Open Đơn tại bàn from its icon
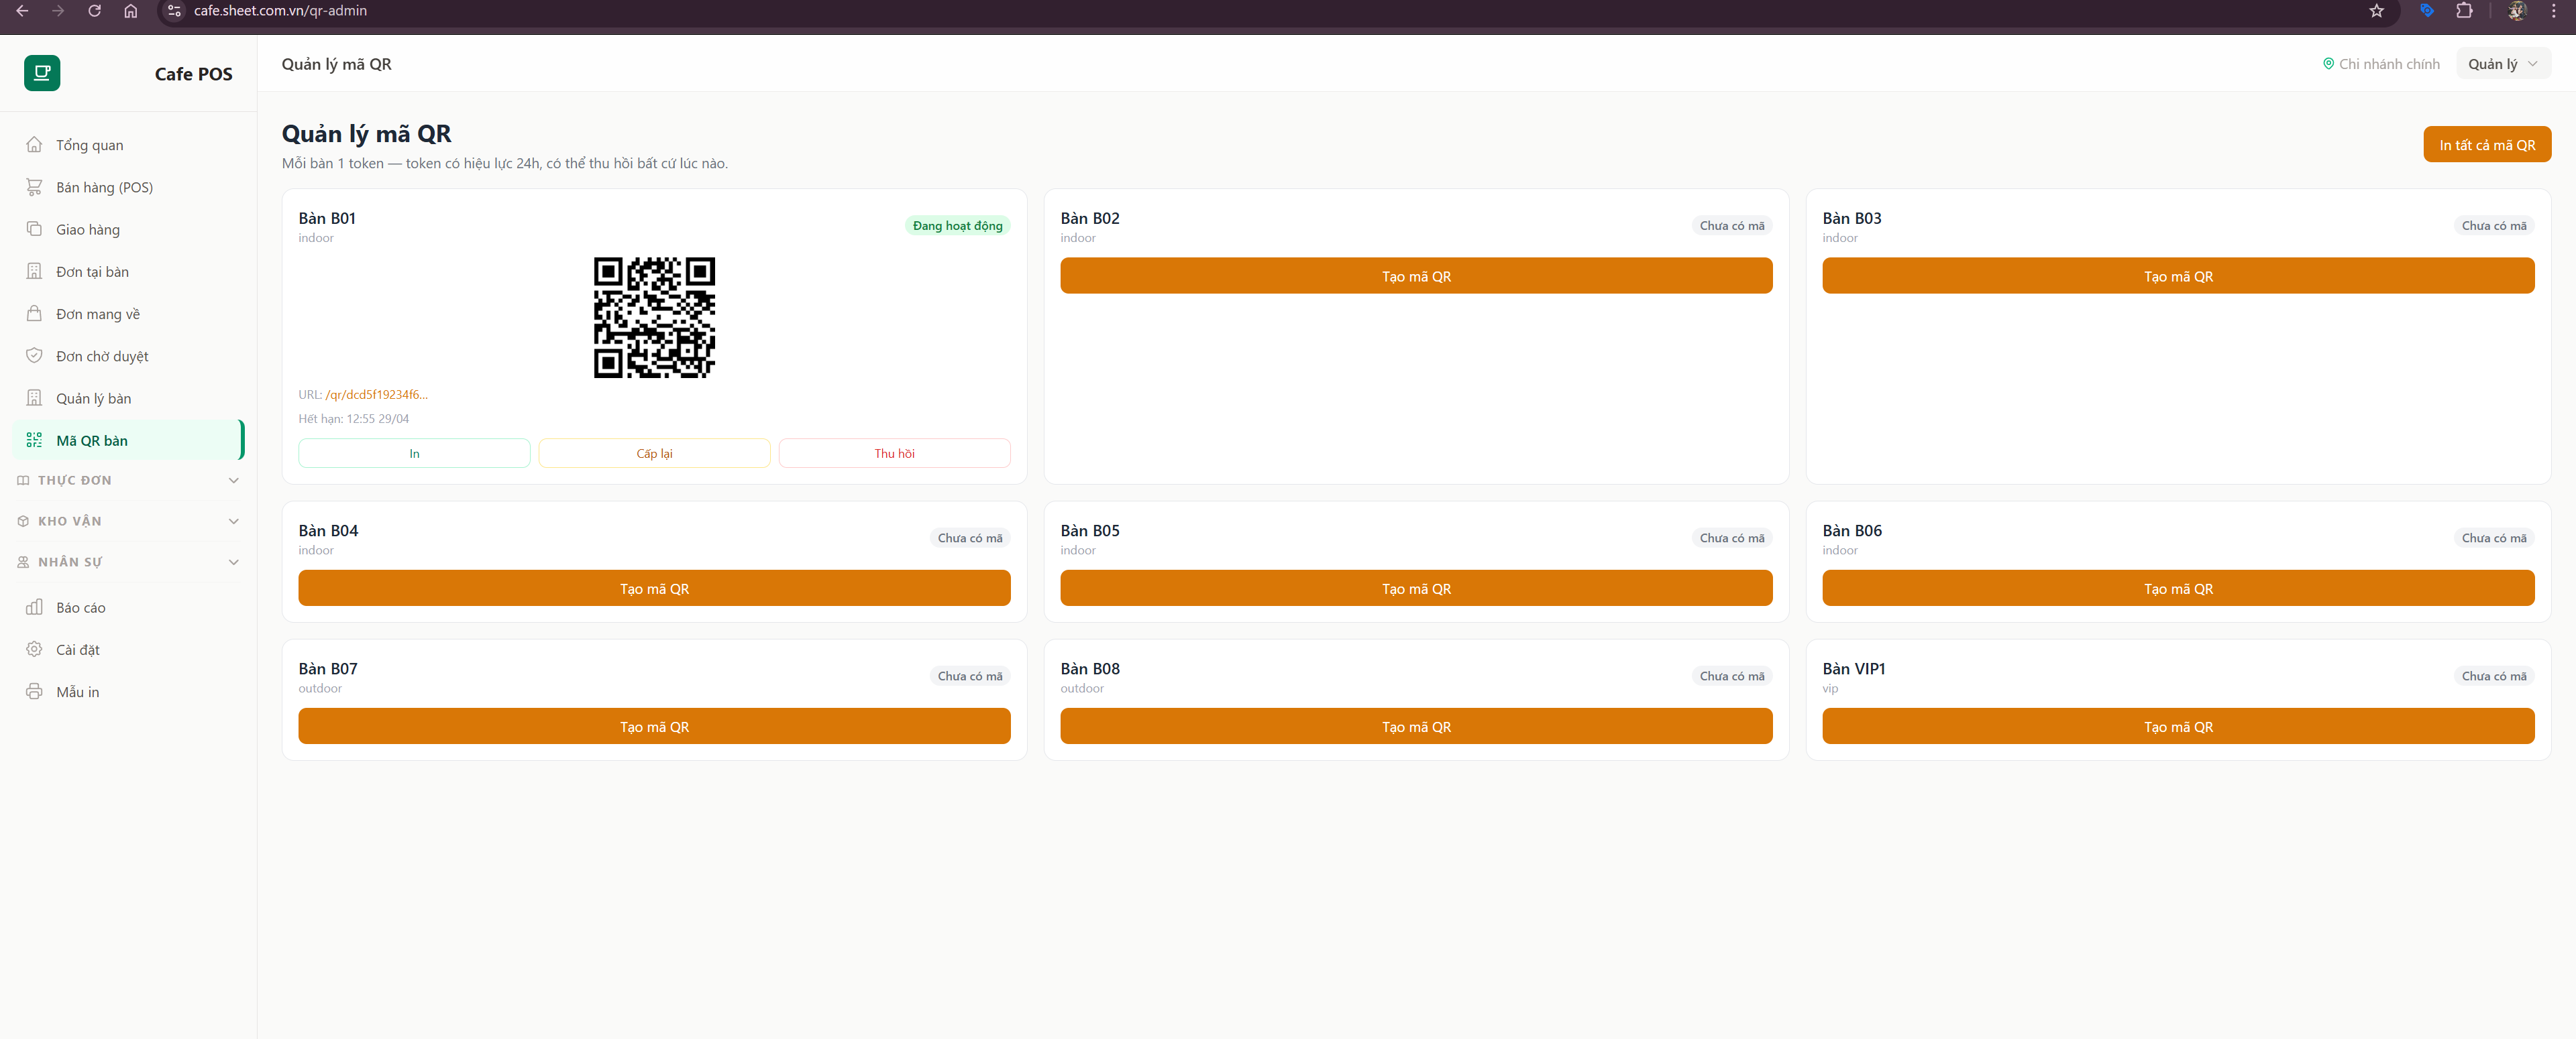 (34, 271)
